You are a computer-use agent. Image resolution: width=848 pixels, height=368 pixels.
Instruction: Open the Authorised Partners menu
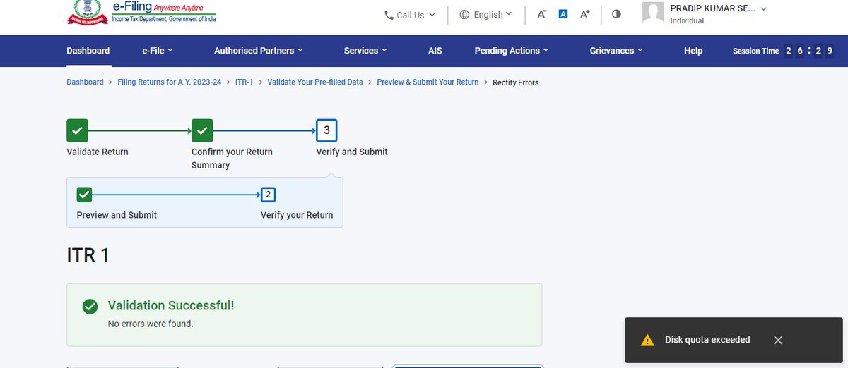(x=259, y=51)
